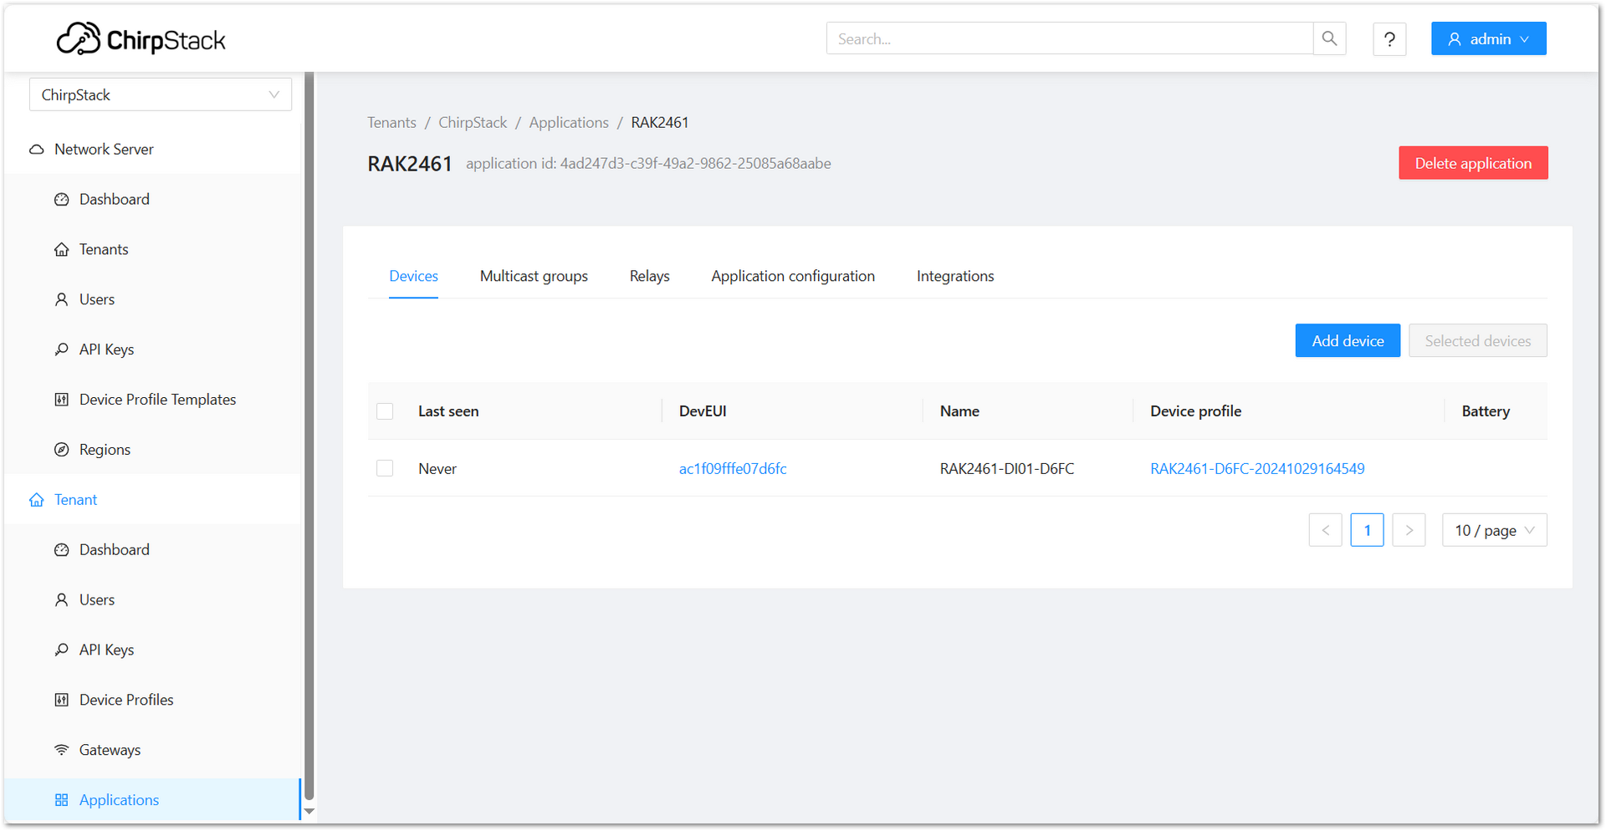Click the Dashboard icon under Network Server
1606x831 pixels.
[x=61, y=199]
